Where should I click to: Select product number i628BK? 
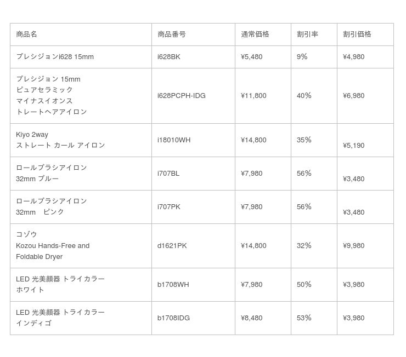tap(169, 57)
